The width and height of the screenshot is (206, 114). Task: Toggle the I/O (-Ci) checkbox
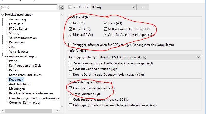coord(71,24)
